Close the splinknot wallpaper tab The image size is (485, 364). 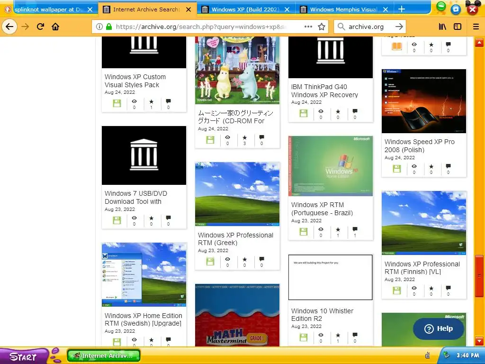[x=90, y=9]
